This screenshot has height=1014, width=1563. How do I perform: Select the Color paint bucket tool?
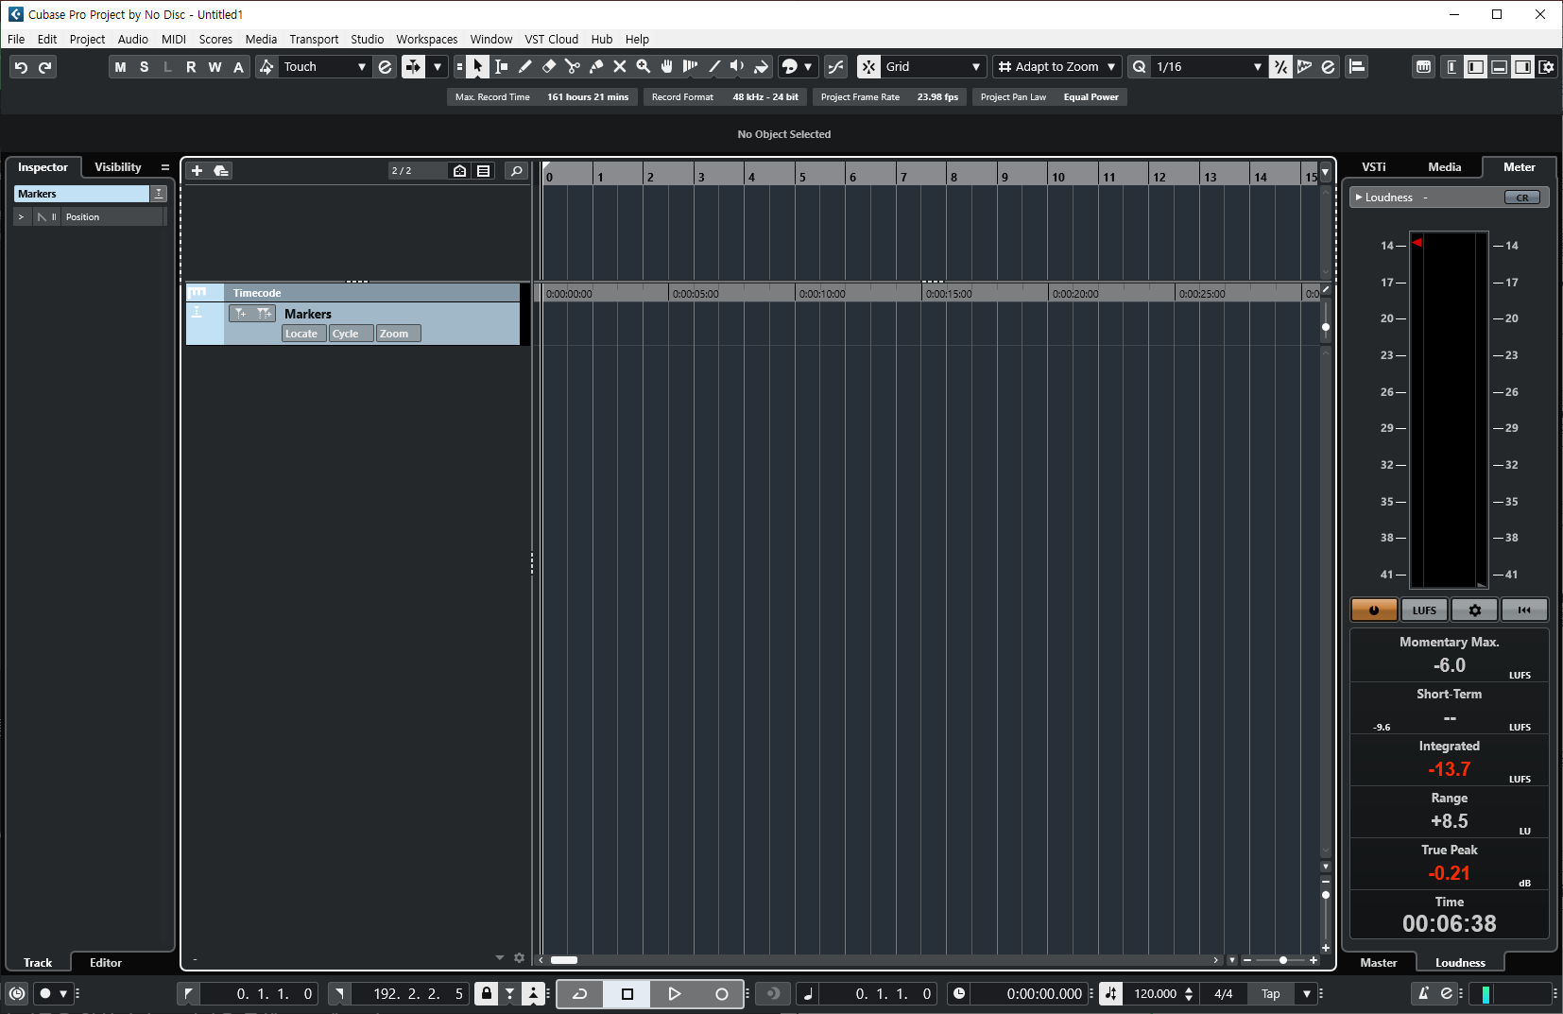[x=762, y=67]
